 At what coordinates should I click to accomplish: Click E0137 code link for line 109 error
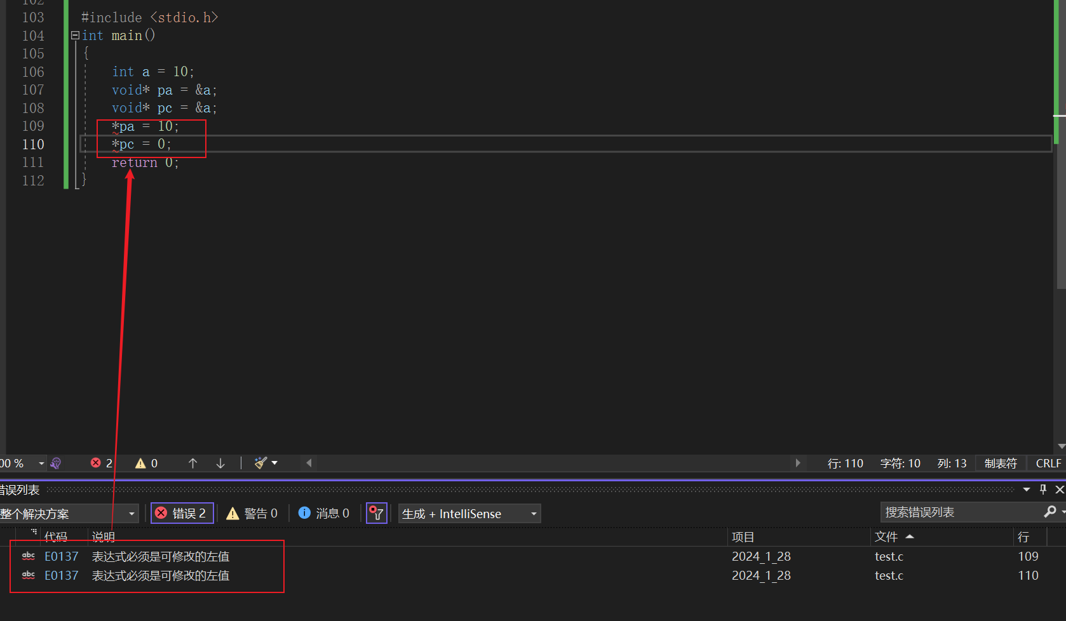coord(62,556)
